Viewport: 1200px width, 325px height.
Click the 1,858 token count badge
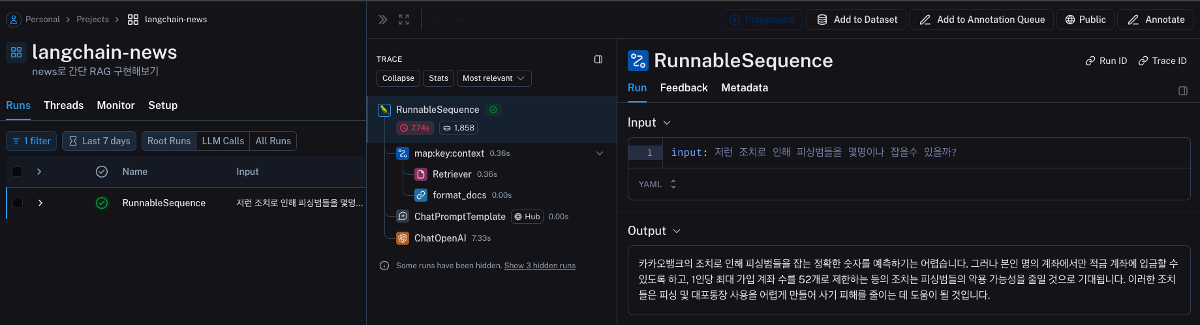coord(459,128)
